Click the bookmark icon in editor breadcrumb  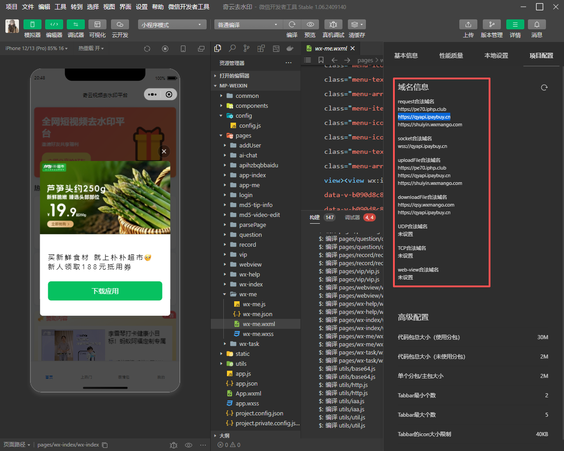[x=321, y=60]
